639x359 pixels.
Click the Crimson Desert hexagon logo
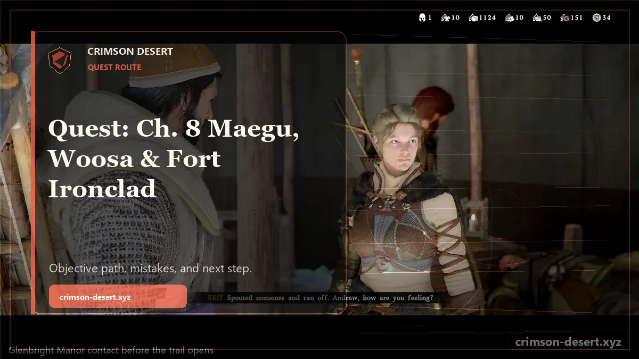60,60
